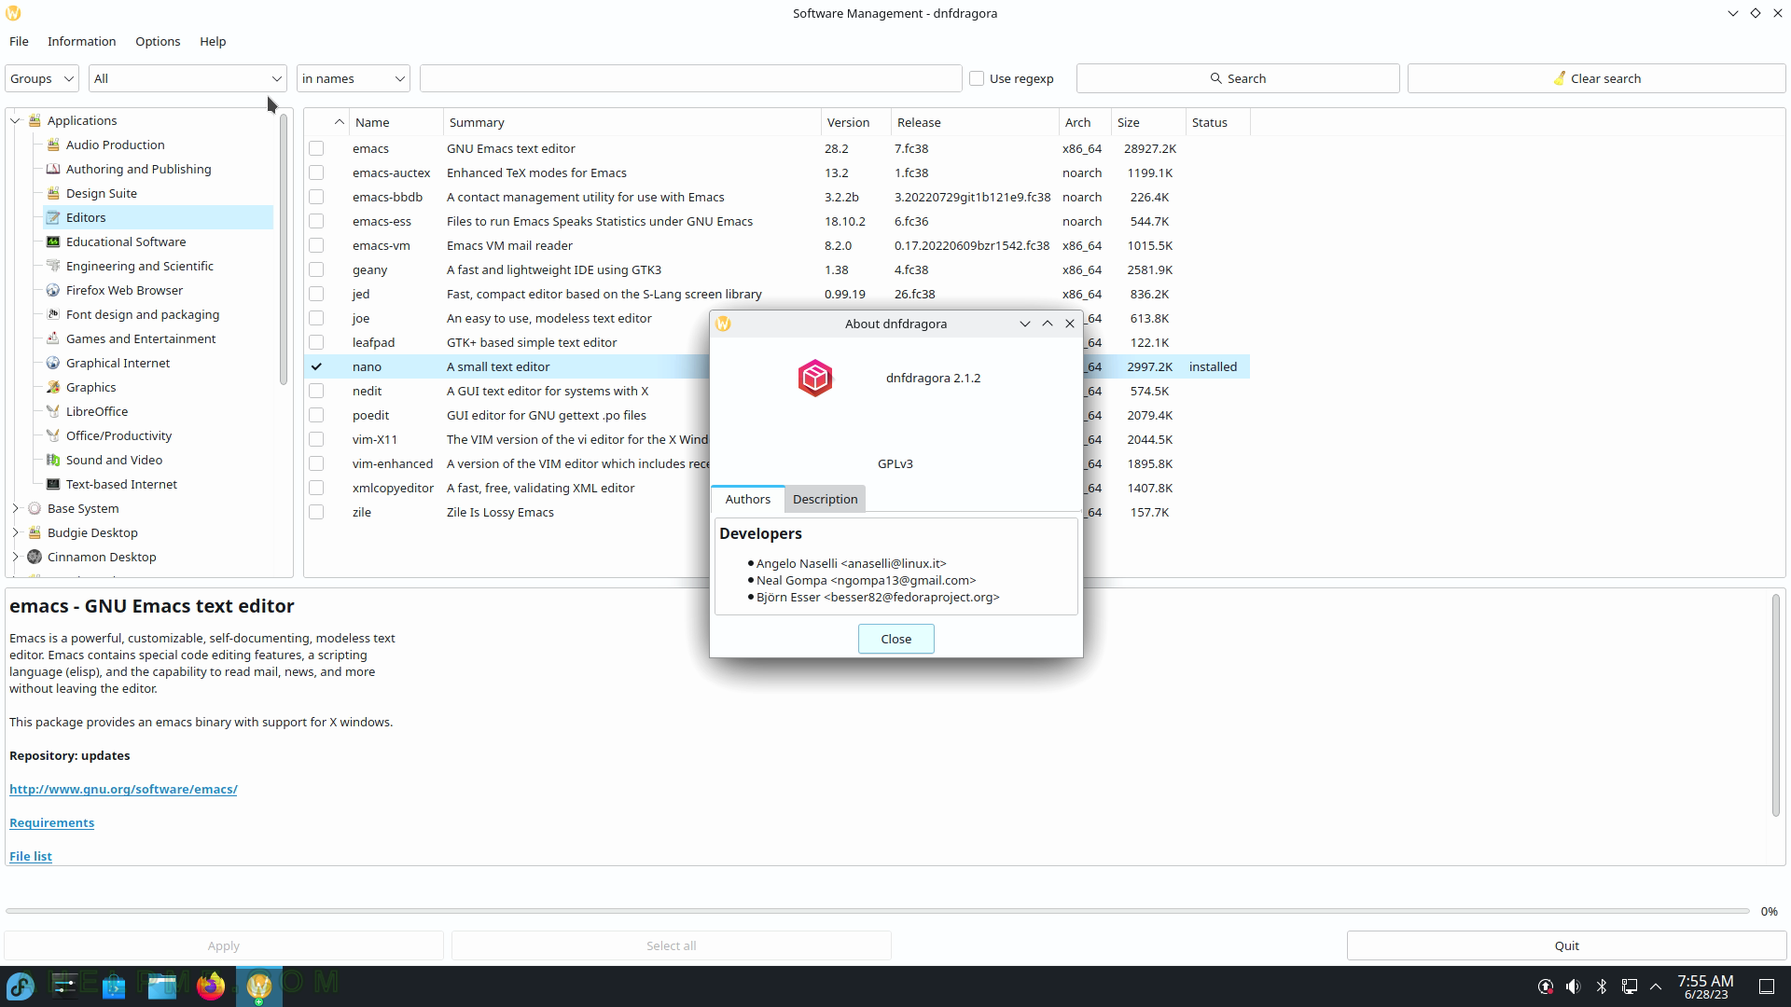Screen dimensions: 1791x1007
Task: Toggle the vim-enhanced package checkbox
Action: [316, 463]
